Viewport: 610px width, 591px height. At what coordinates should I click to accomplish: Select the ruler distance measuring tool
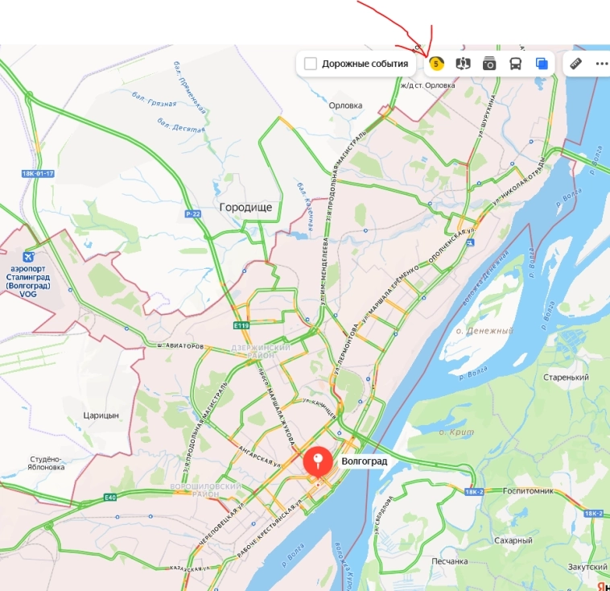click(x=575, y=64)
